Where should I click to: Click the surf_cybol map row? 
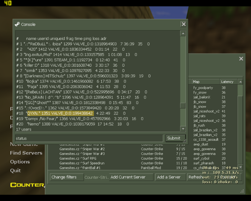point(201,158)
